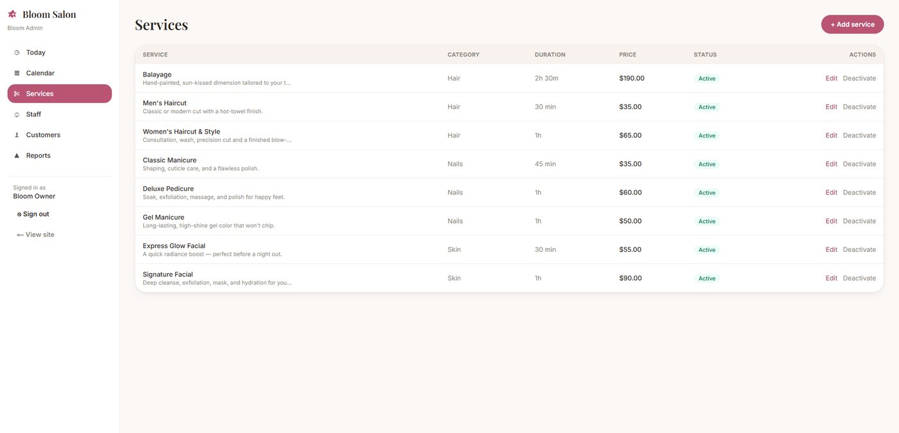The height and width of the screenshot is (433, 899).
Task: Click the $65.00 price
Action: tap(631, 136)
